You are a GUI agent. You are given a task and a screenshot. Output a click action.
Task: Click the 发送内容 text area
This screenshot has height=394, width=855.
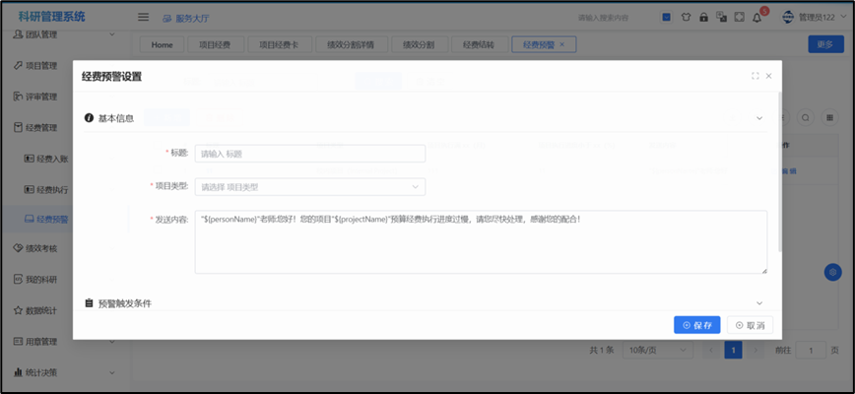pyautogui.click(x=481, y=242)
